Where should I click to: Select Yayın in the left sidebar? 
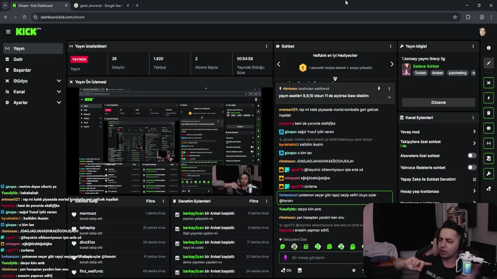tap(33, 48)
